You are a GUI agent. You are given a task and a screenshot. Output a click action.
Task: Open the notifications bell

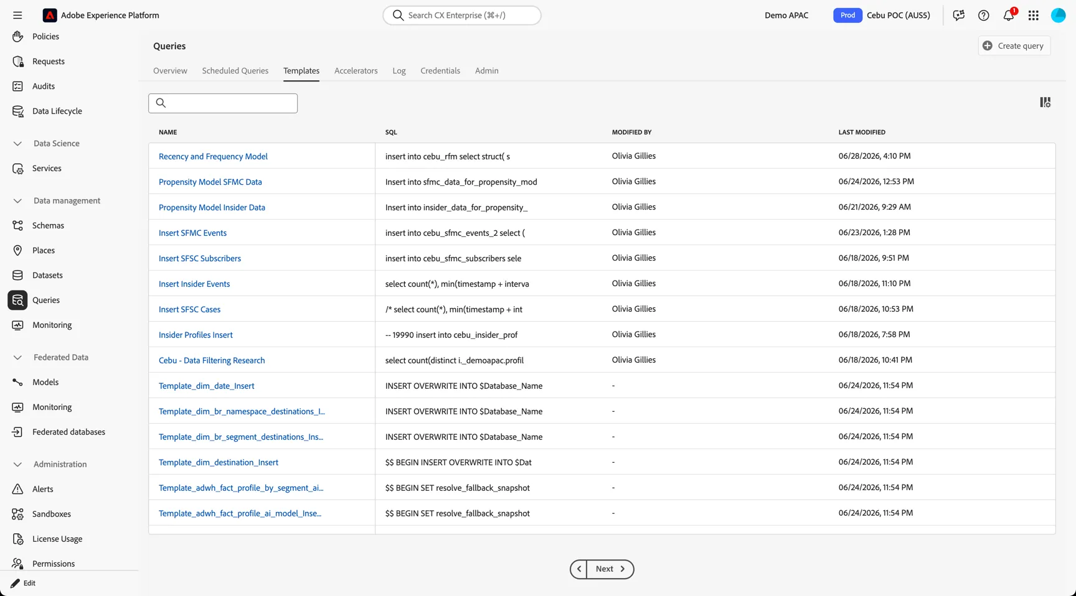pyautogui.click(x=1009, y=15)
